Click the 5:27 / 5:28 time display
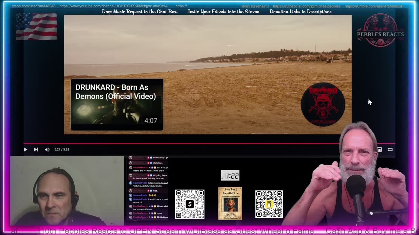 tap(62, 149)
